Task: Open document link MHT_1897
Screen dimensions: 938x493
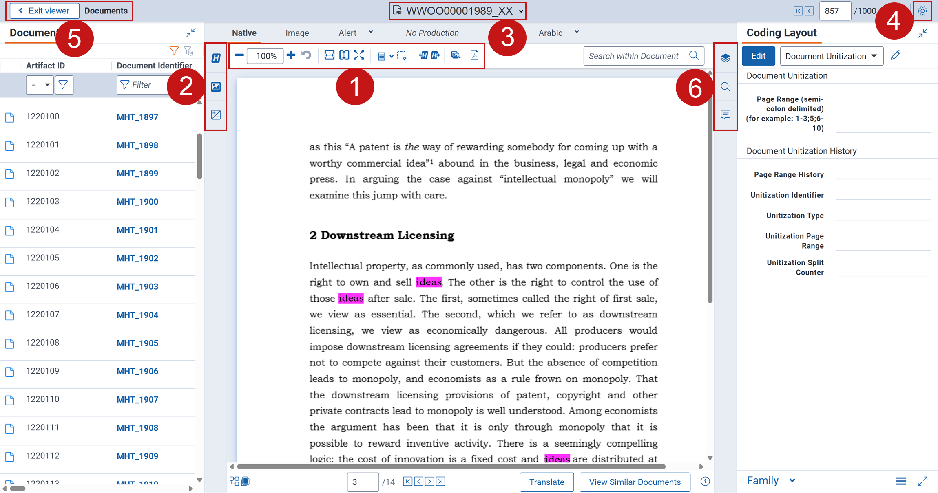Action: tap(137, 117)
